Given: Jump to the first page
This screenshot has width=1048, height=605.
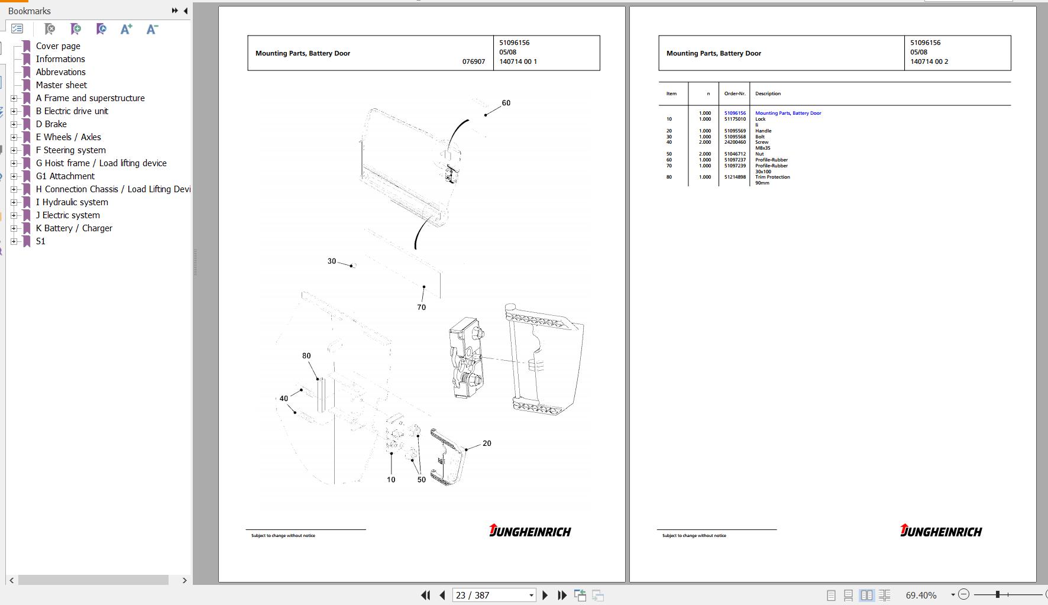Looking at the screenshot, I should (425, 596).
